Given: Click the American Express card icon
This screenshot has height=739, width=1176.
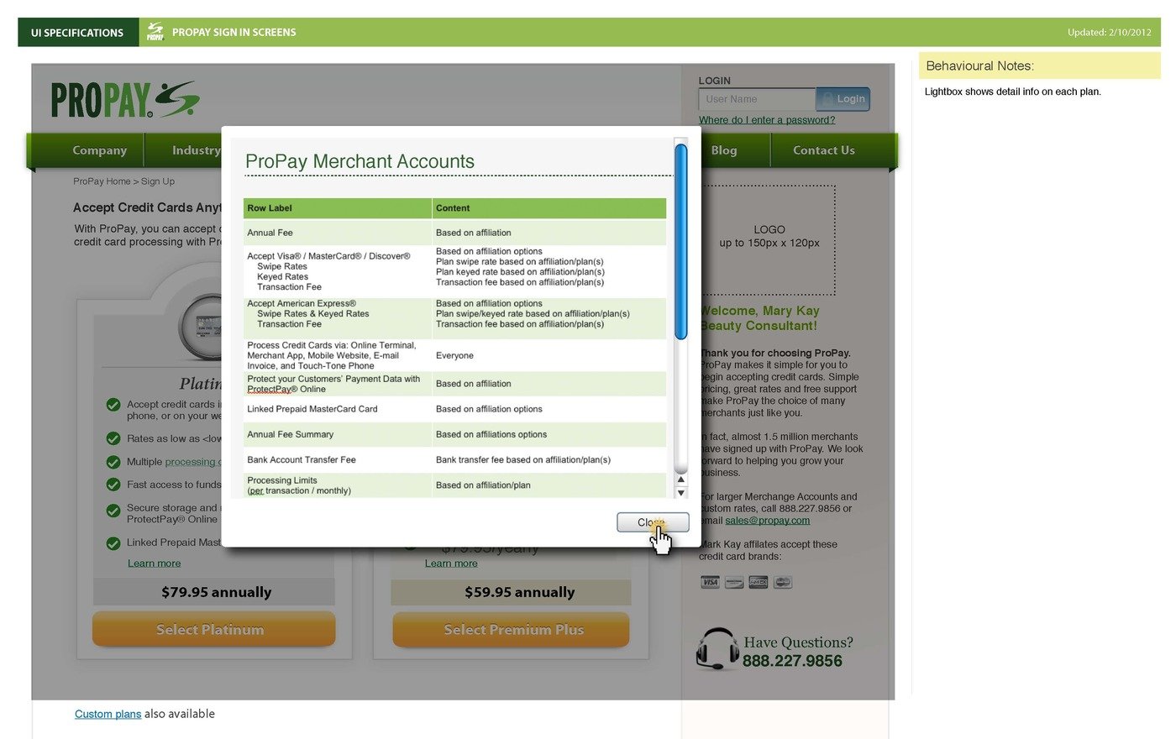Looking at the screenshot, I should coord(758,582).
